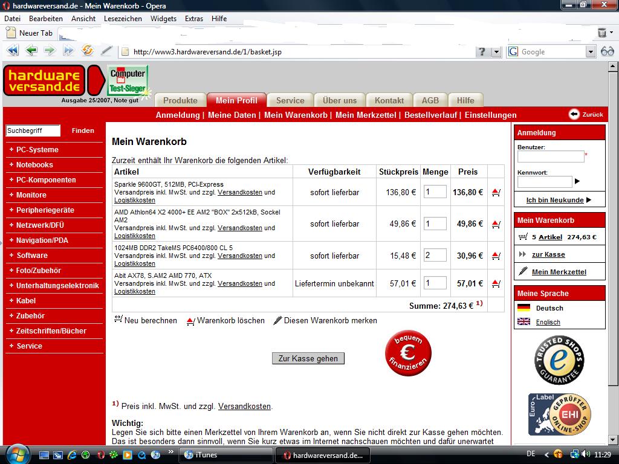Launch Internet Explorer from the quick launch bar
Image resolution: width=619 pixels, height=464 pixels.
pos(72,455)
